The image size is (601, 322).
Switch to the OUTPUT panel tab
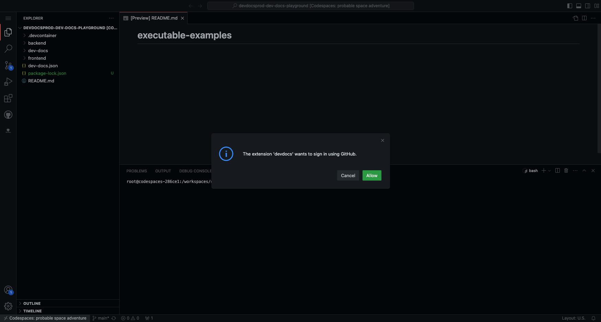[x=163, y=171]
